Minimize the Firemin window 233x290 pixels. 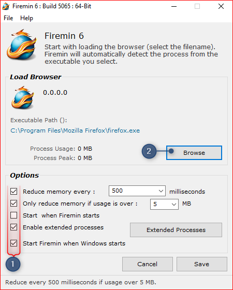coord(174,6)
